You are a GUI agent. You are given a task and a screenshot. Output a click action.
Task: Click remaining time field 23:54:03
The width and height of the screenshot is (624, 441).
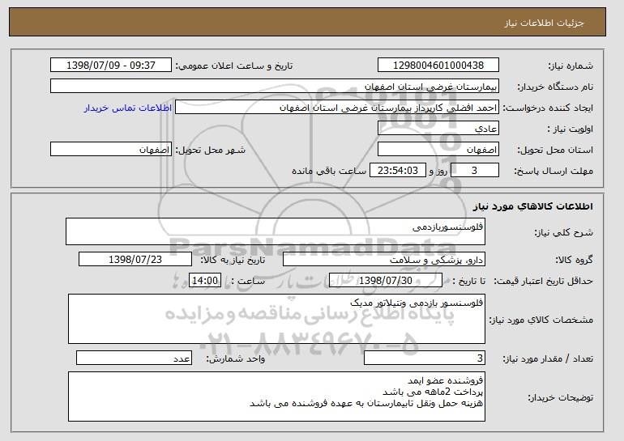coord(398,171)
